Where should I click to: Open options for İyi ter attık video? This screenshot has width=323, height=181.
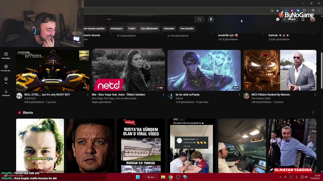239,95
